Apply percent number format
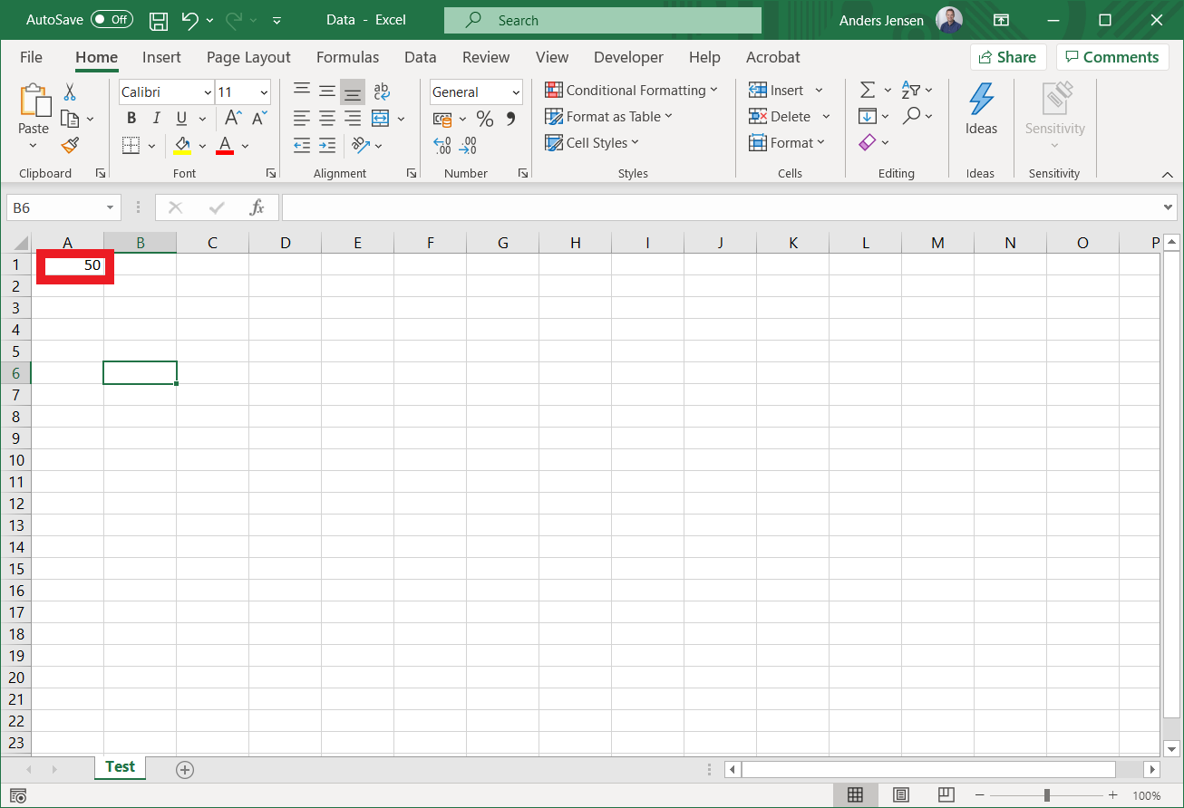This screenshot has width=1184, height=808. click(x=485, y=118)
